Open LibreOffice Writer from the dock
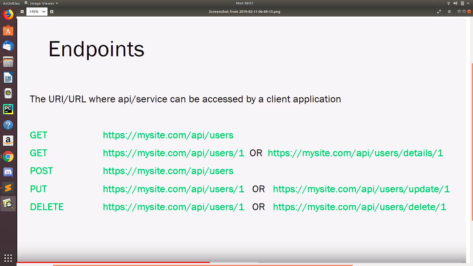The width and height of the screenshot is (473, 266). click(8, 78)
